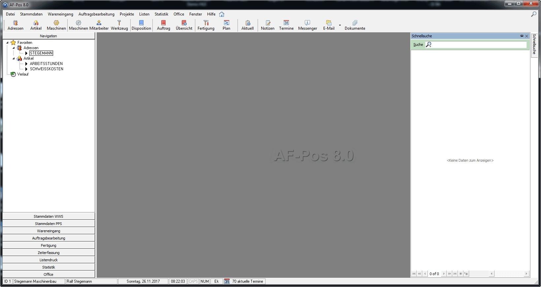The width and height of the screenshot is (541, 287).
Task: Pin the Schnellsuche panel
Action: coord(522,36)
